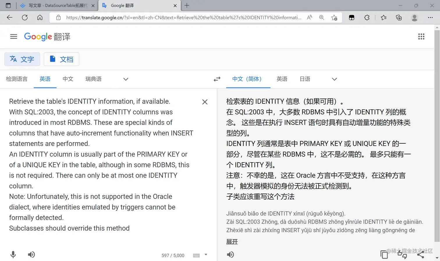
Task: Open the Favorites list
Action: (384, 18)
